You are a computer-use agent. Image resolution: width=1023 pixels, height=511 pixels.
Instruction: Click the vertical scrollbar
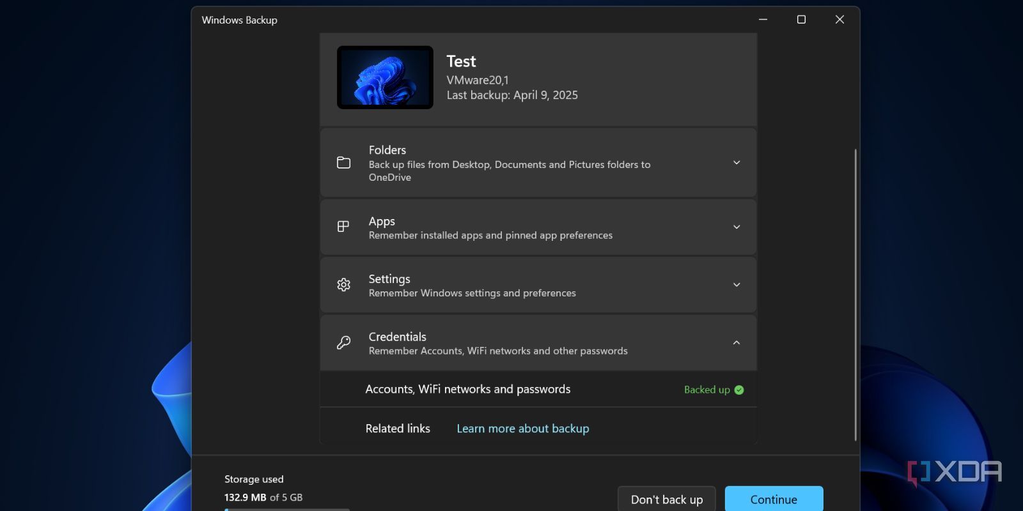click(855, 294)
